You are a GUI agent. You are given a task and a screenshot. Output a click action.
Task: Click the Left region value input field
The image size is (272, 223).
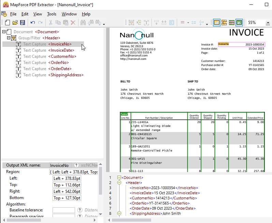67,179
